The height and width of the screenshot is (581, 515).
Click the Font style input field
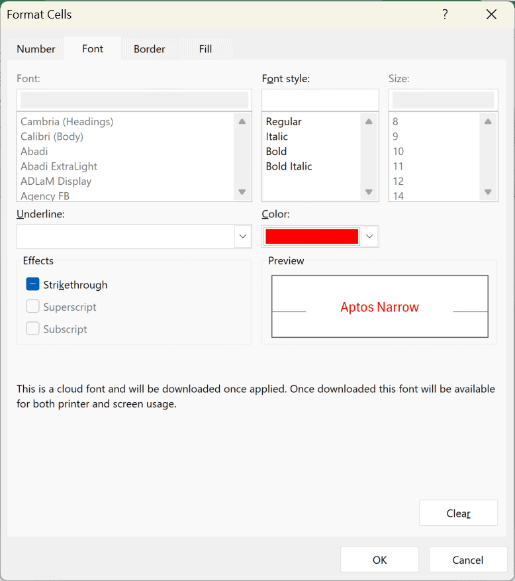(320, 100)
